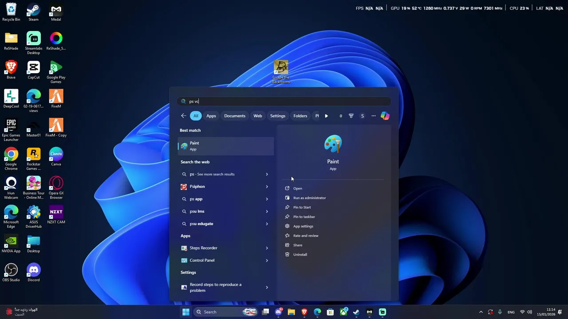Screen dimensions: 568x319
Task: Select the CapCut desktop icon
Action: pos(33,70)
